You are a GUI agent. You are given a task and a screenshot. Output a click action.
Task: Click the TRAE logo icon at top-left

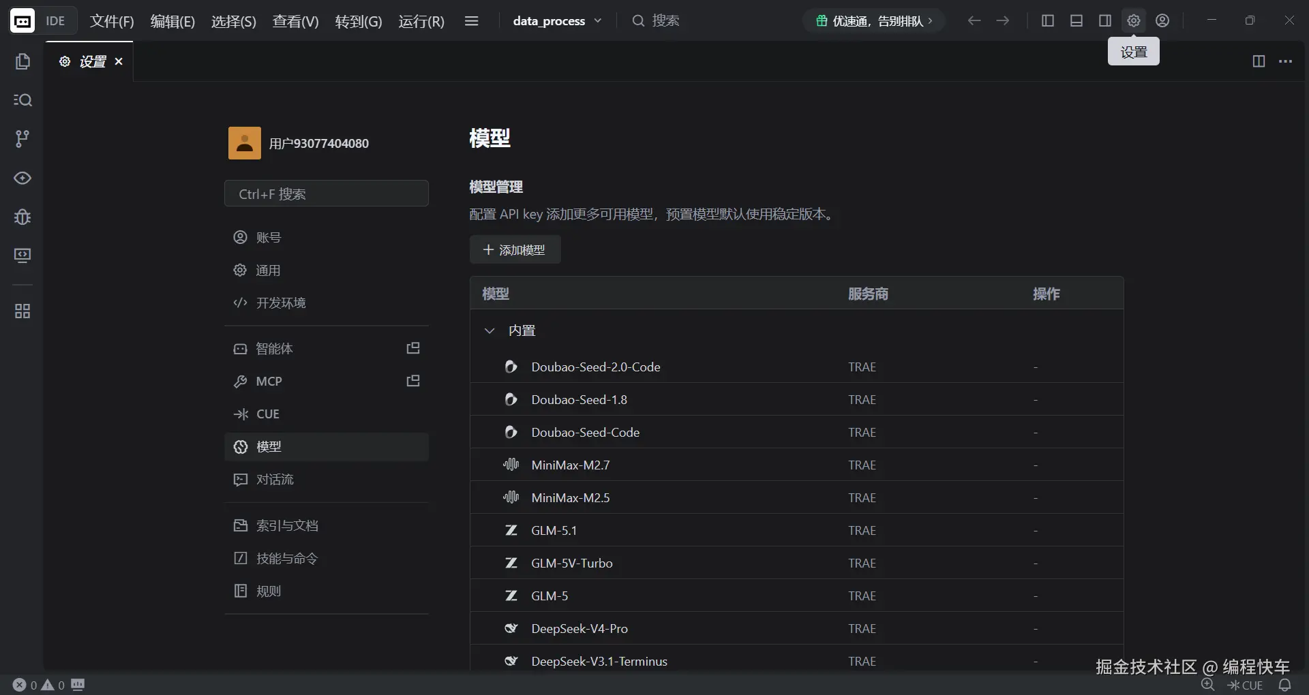(22, 21)
